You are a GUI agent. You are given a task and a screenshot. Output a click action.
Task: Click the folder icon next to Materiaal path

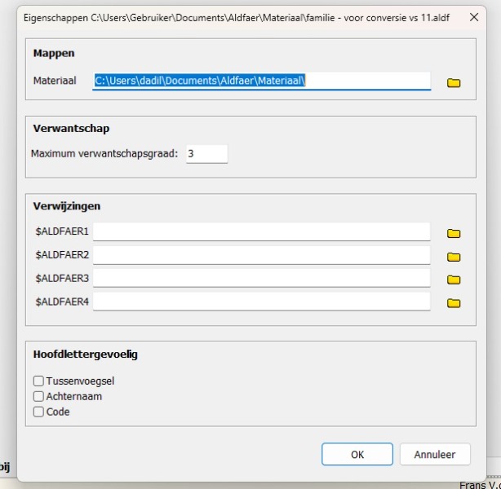click(x=454, y=82)
